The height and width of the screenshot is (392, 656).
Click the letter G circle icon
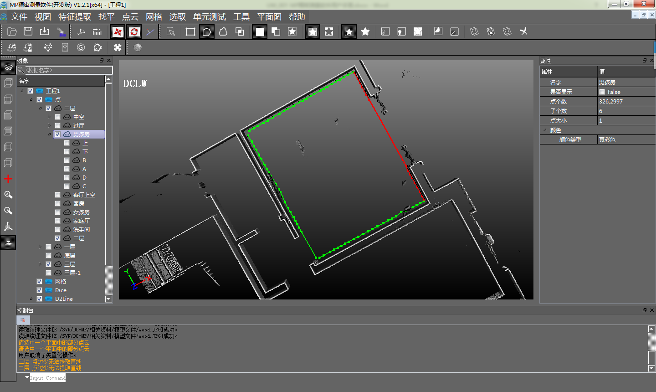pos(81,47)
